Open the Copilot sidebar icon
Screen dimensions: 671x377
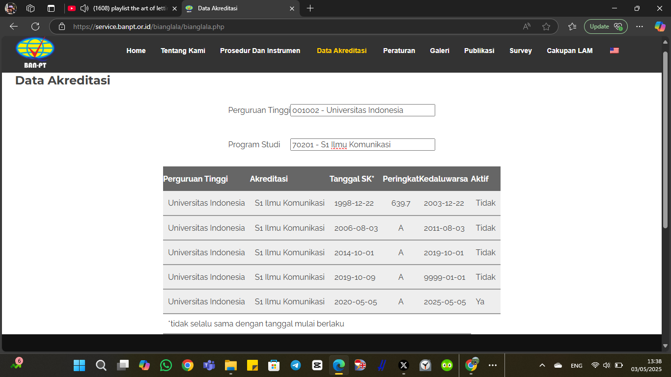(660, 27)
